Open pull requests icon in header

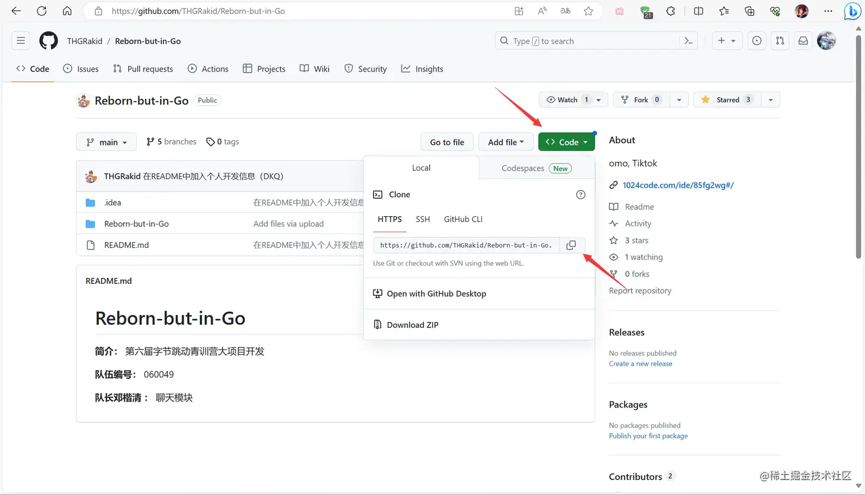[780, 41]
